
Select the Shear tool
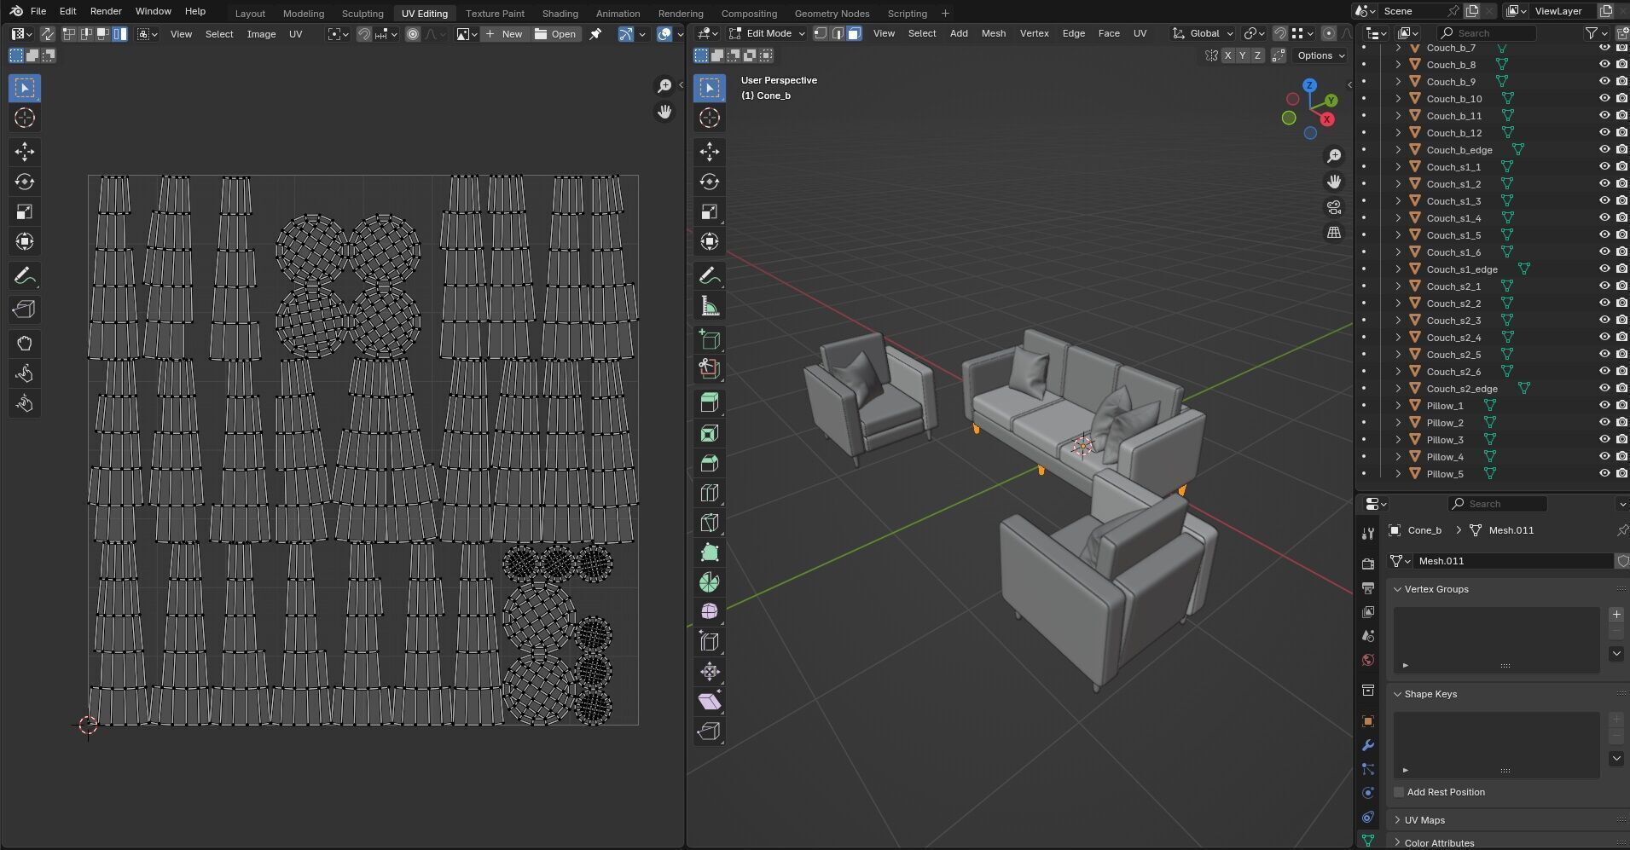710,702
